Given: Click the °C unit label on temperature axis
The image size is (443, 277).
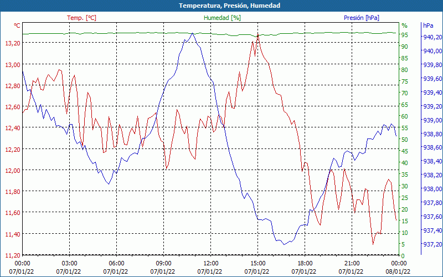Looking at the screenshot, I should click(17, 25).
